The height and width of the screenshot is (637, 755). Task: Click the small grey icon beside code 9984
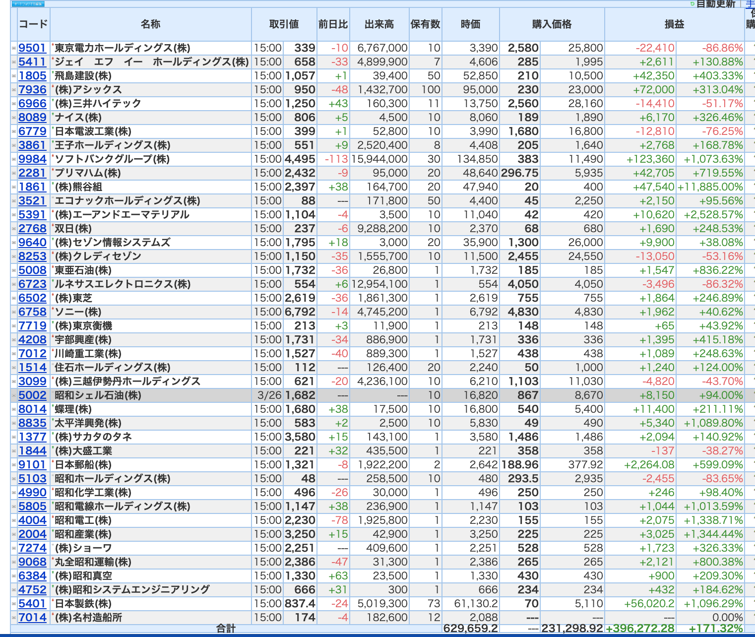click(x=14, y=159)
